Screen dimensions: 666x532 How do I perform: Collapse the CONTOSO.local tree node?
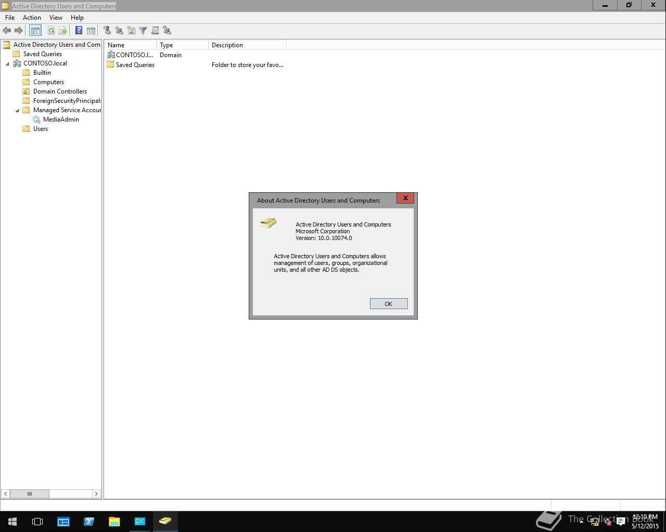[x=7, y=63]
